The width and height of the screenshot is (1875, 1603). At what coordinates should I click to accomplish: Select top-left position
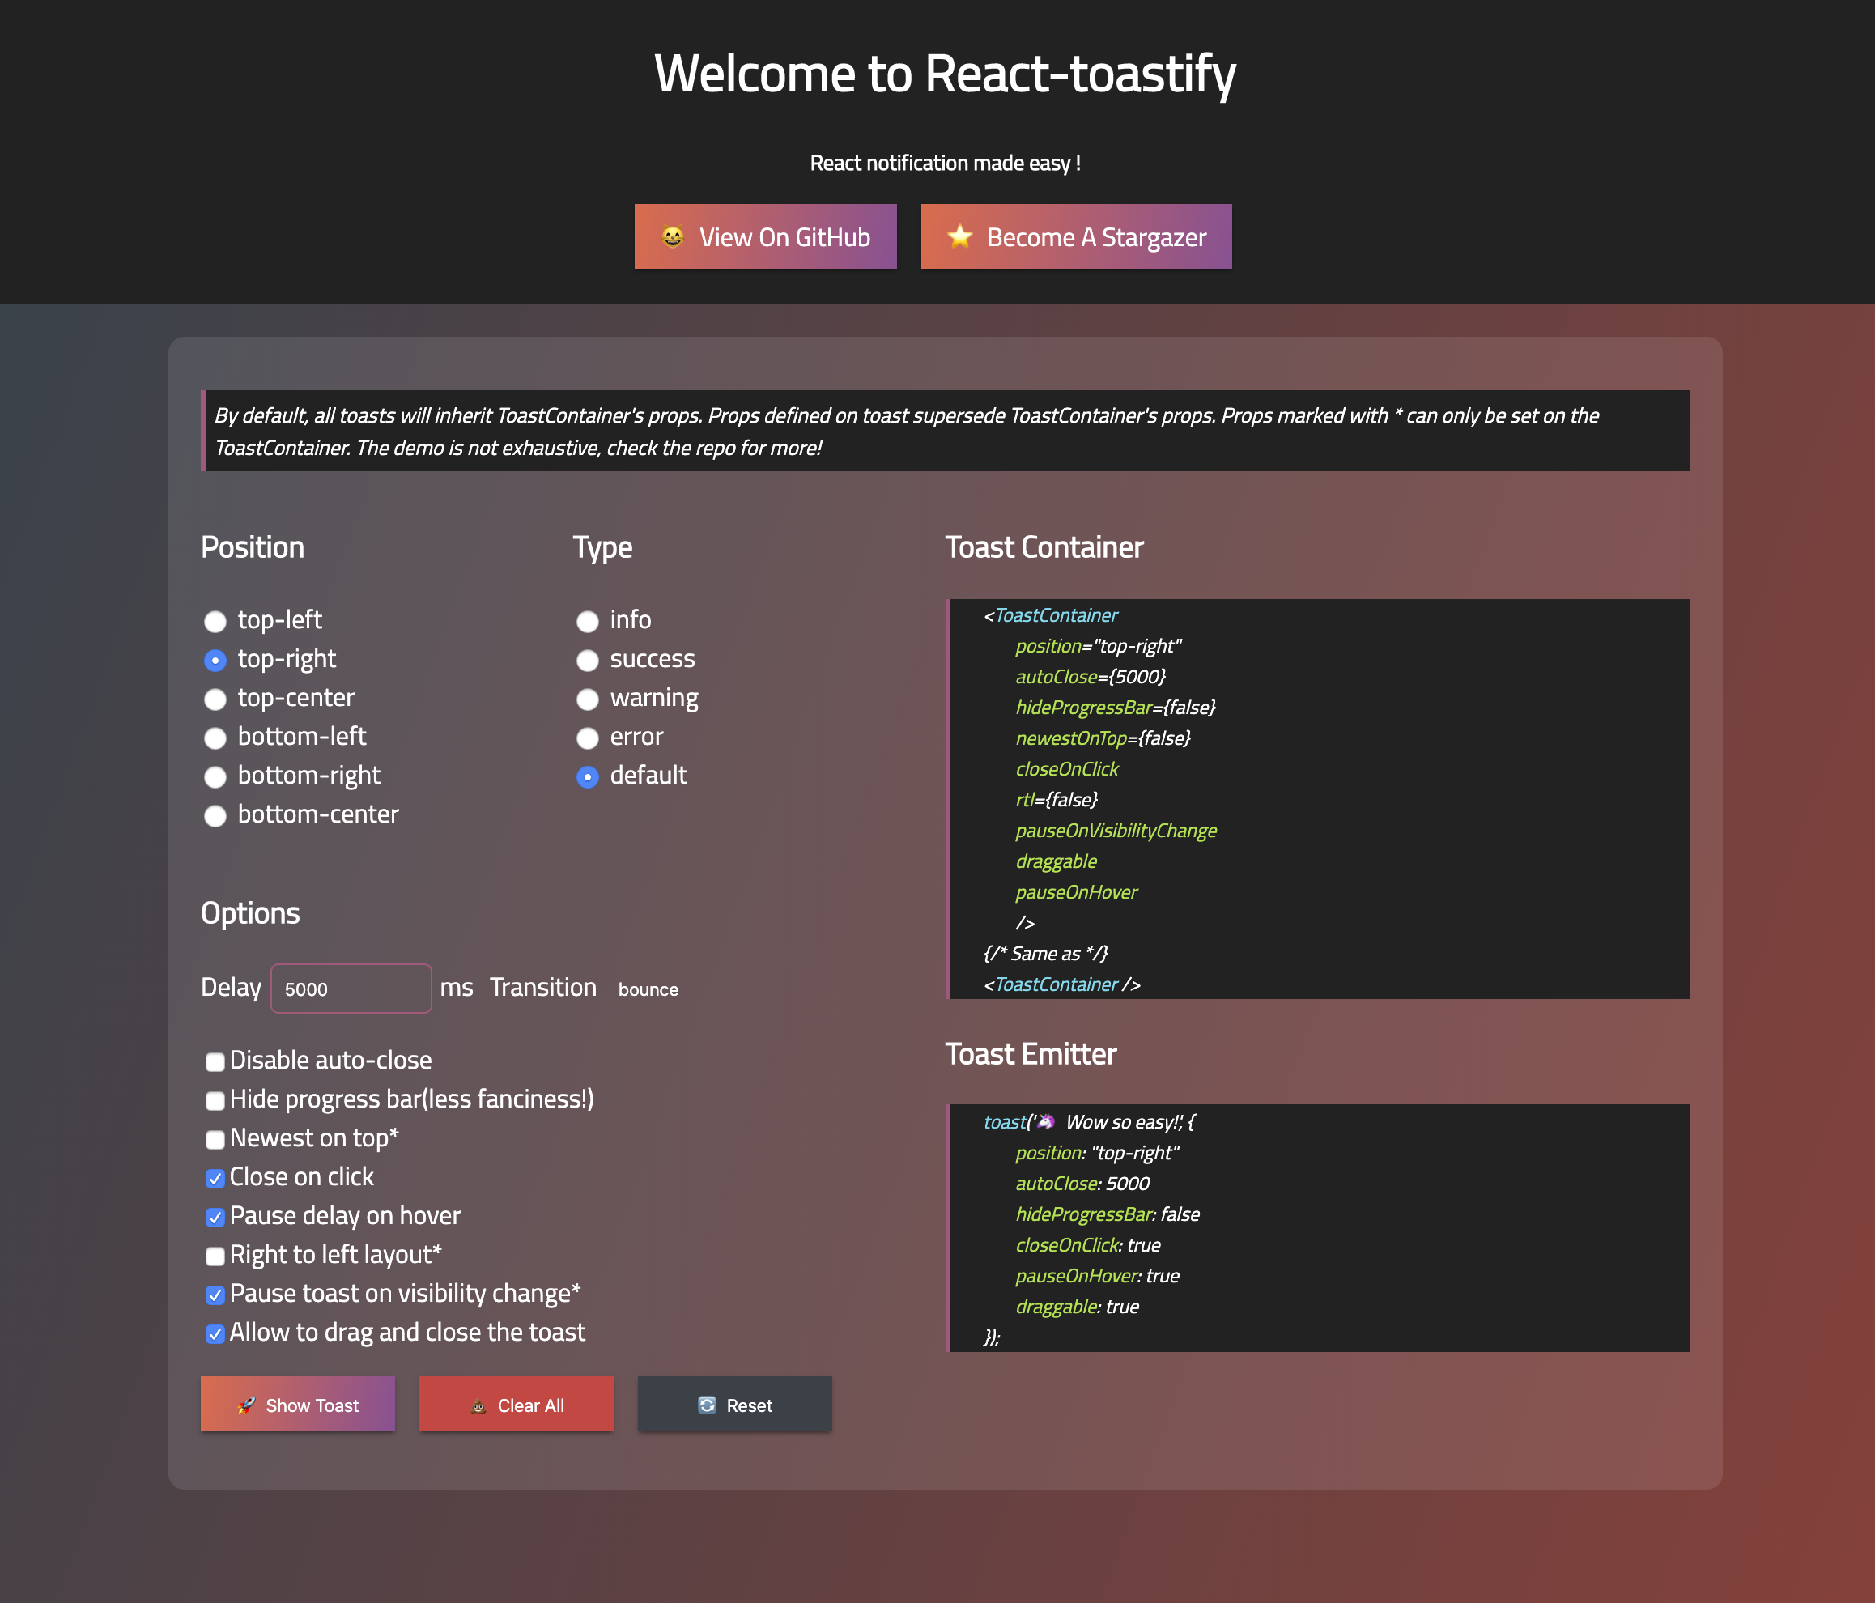215,621
